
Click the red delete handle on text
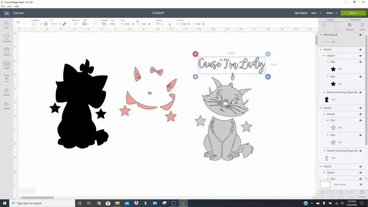click(195, 54)
